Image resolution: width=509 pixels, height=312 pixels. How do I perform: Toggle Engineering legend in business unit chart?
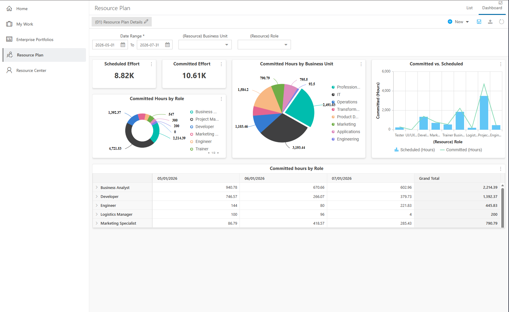point(345,139)
